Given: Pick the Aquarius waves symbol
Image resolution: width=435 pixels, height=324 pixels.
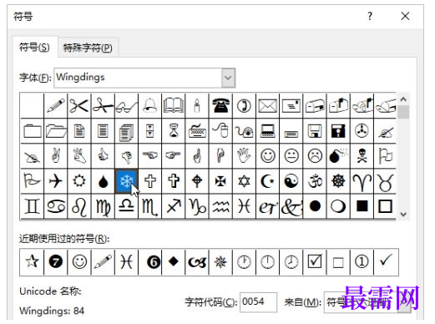Looking at the screenshot, I should click(x=220, y=206).
